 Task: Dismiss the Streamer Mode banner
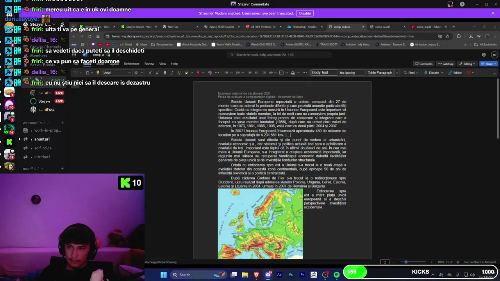[x=493, y=13]
